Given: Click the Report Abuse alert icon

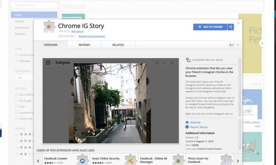Looking at the screenshot, I should [x=187, y=127].
